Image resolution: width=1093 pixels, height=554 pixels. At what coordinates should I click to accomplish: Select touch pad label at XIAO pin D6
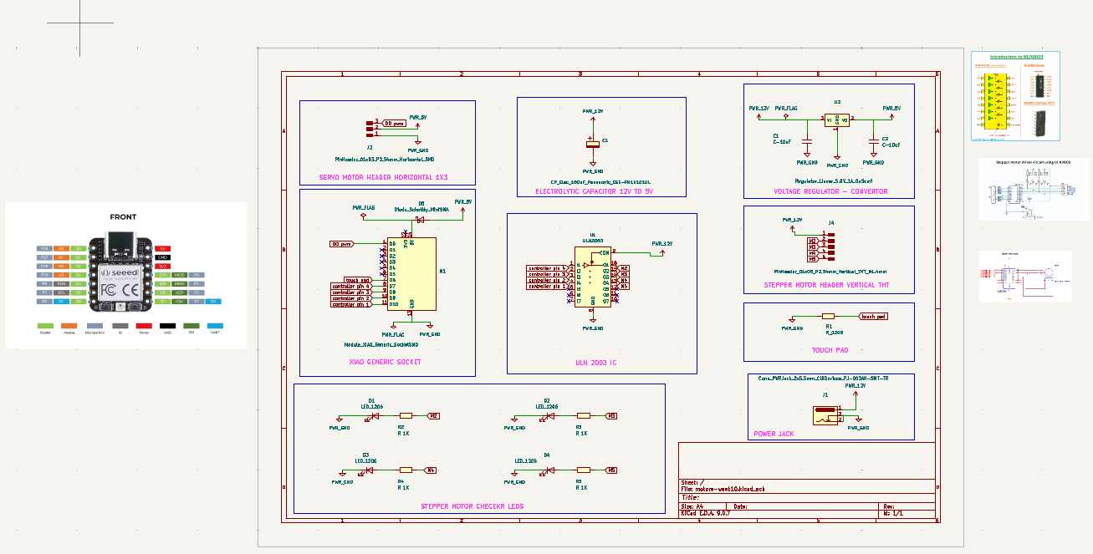[x=358, y=280]
